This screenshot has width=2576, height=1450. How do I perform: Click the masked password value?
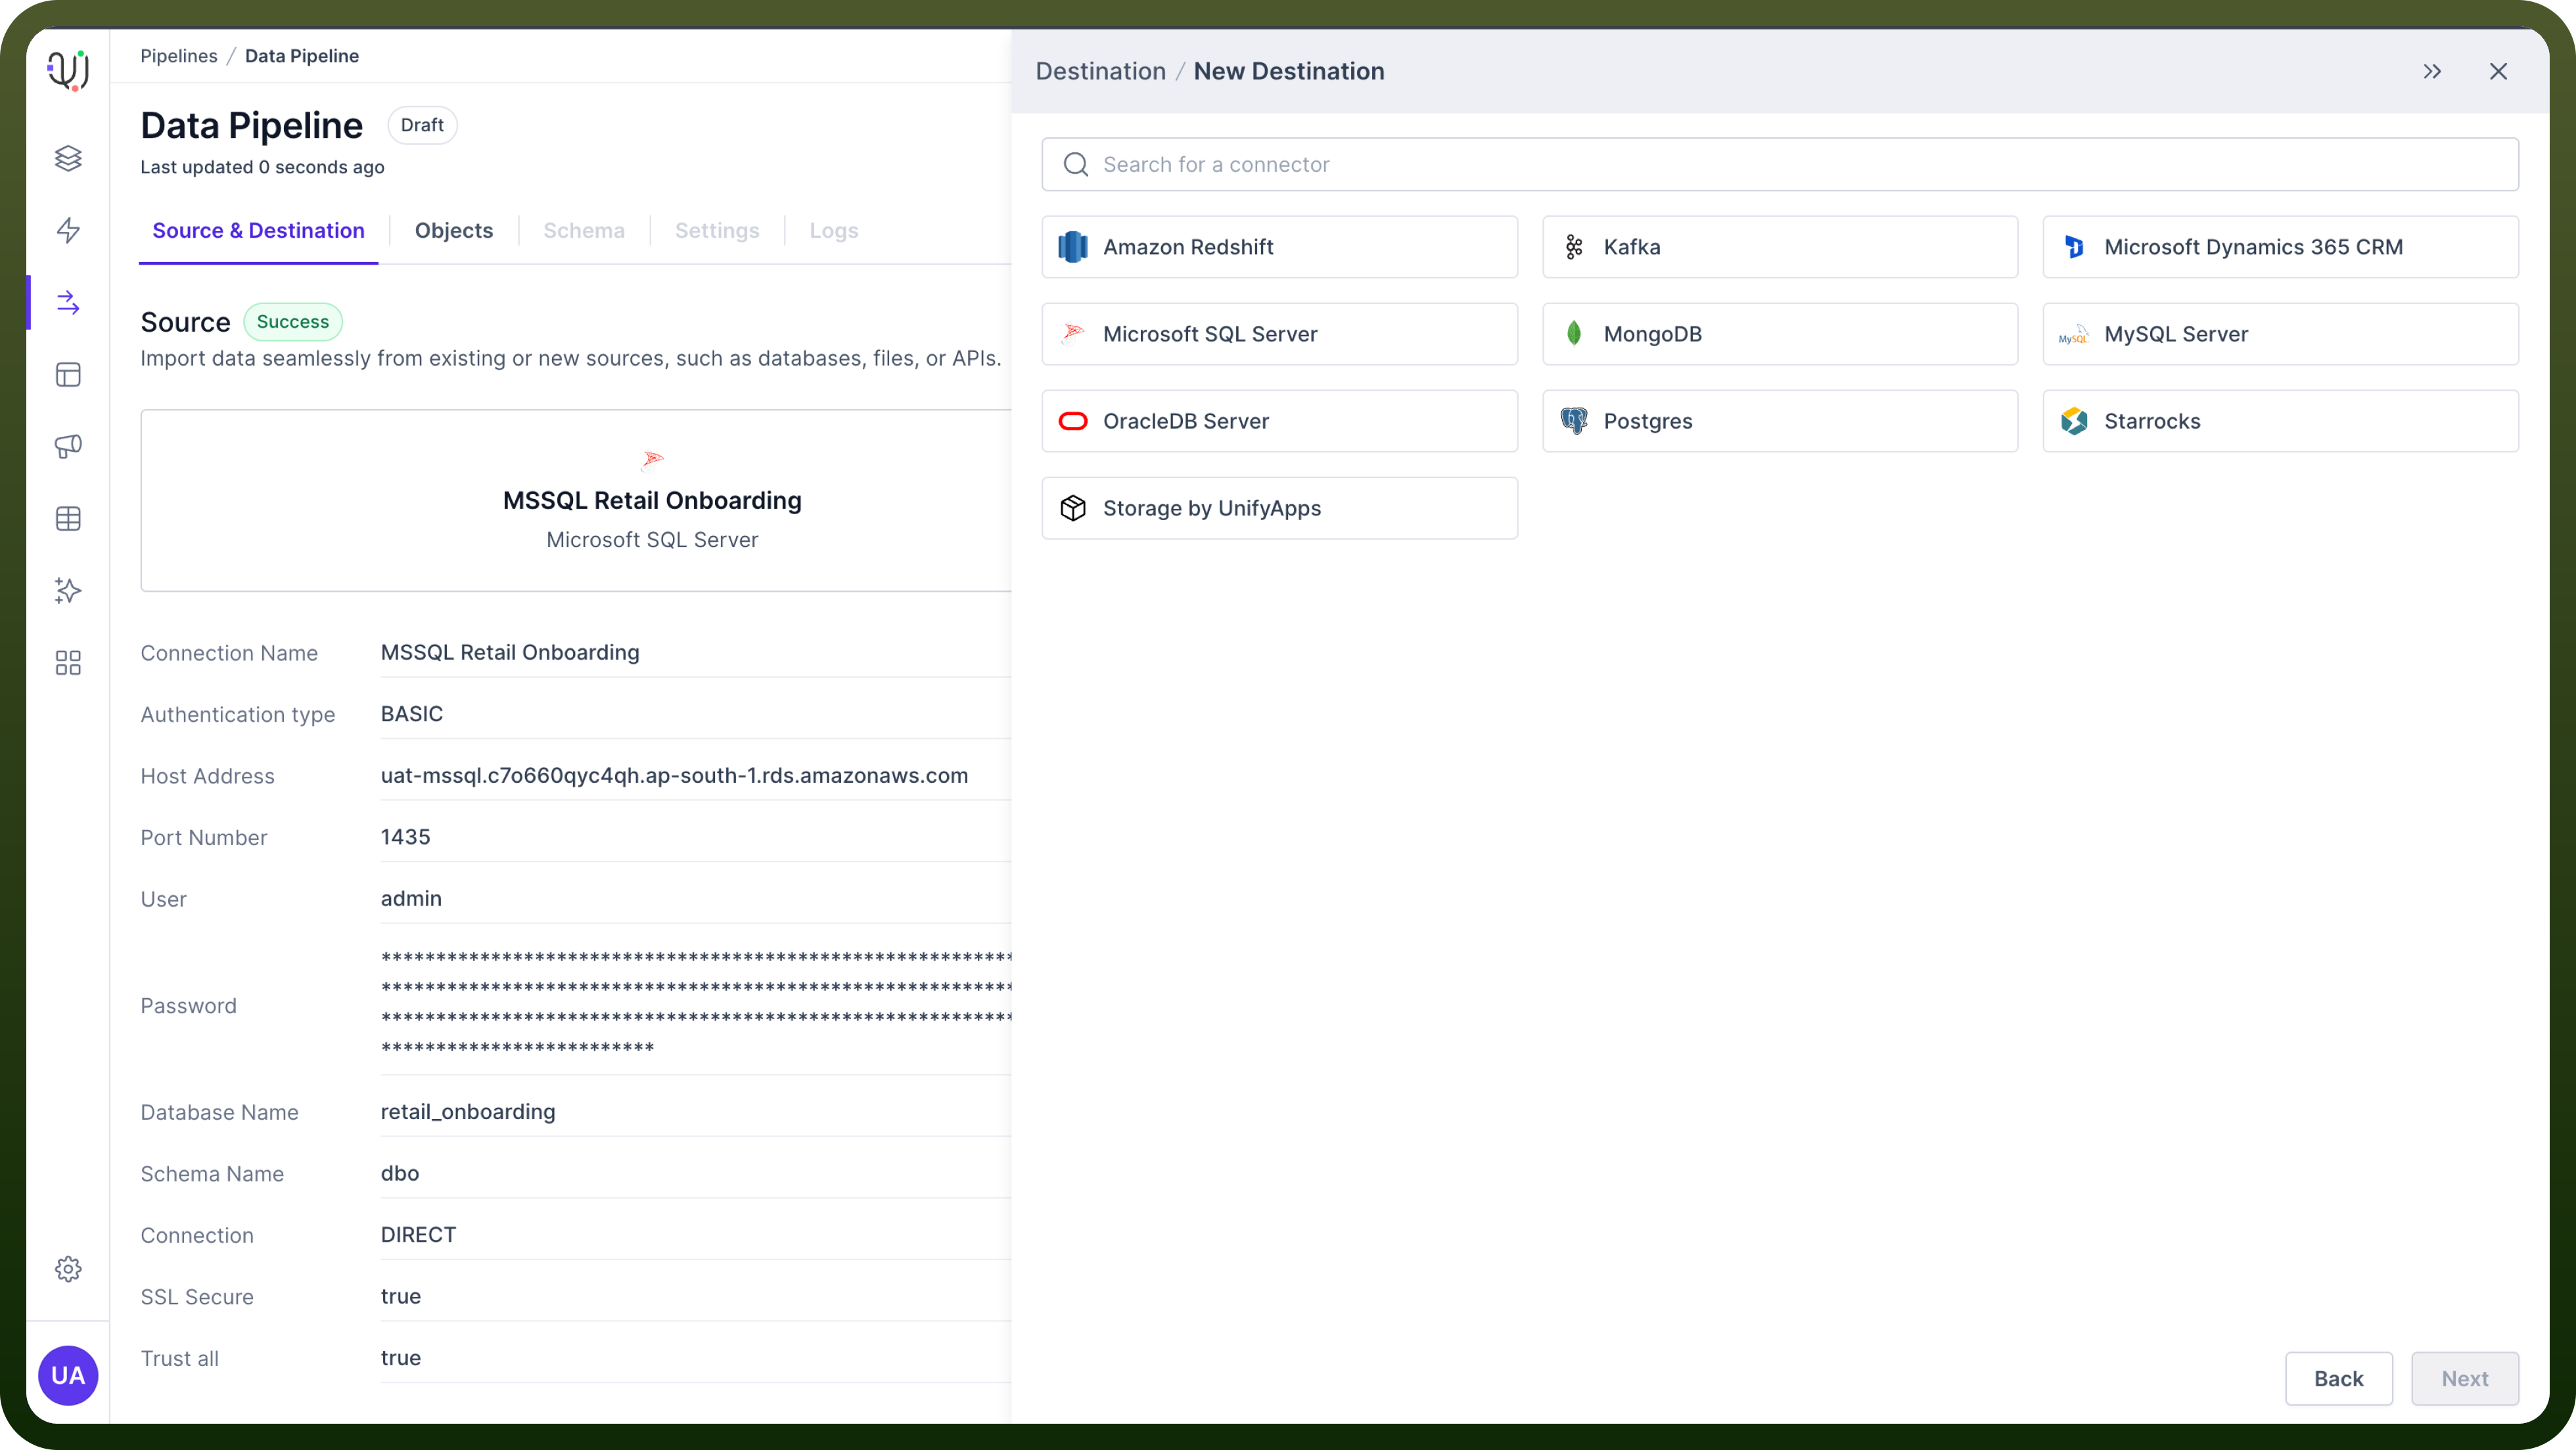coord(696,1003)
